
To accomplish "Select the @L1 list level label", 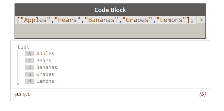I will pos(26,94).
